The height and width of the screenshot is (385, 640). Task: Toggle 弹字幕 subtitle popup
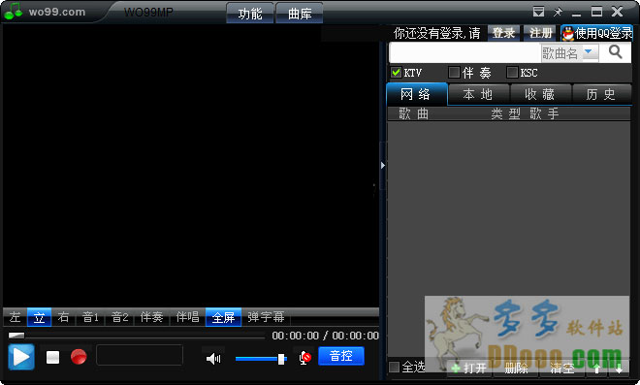[266, 317]
